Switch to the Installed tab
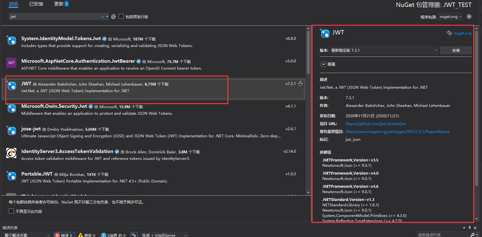Image resolution: width=482 pixels, height=237 pixels. pos(36,4)
